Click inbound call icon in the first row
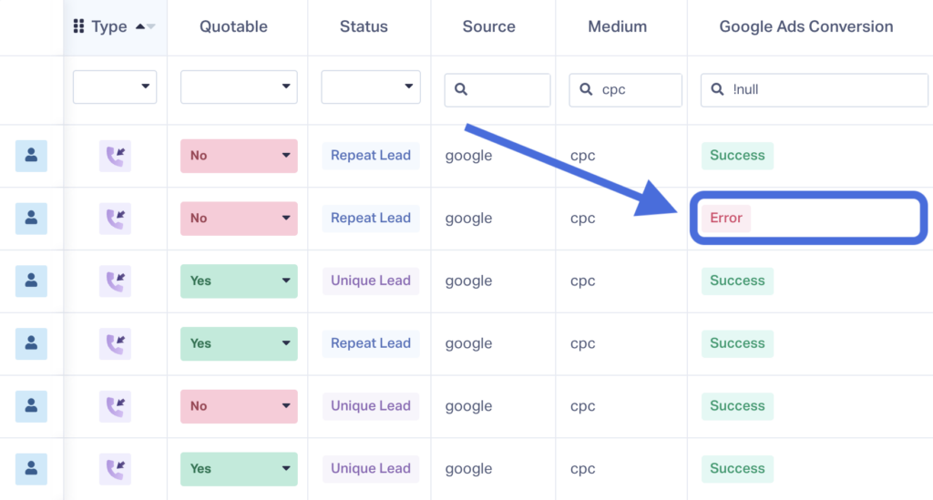The width and height of the screenshot is (933, 500). tap(115, 156)
